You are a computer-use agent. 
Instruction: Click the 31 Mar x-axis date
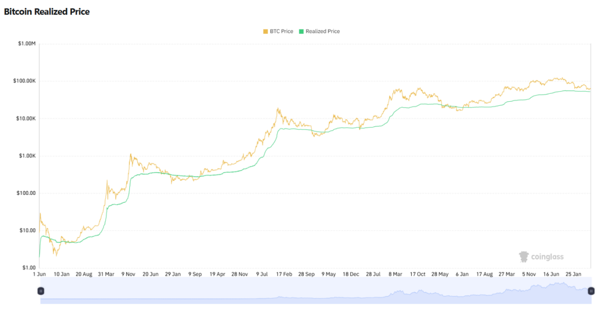tap(106, 274)
